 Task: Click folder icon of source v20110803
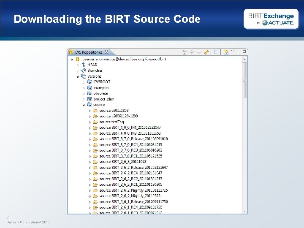click(95, 111)
